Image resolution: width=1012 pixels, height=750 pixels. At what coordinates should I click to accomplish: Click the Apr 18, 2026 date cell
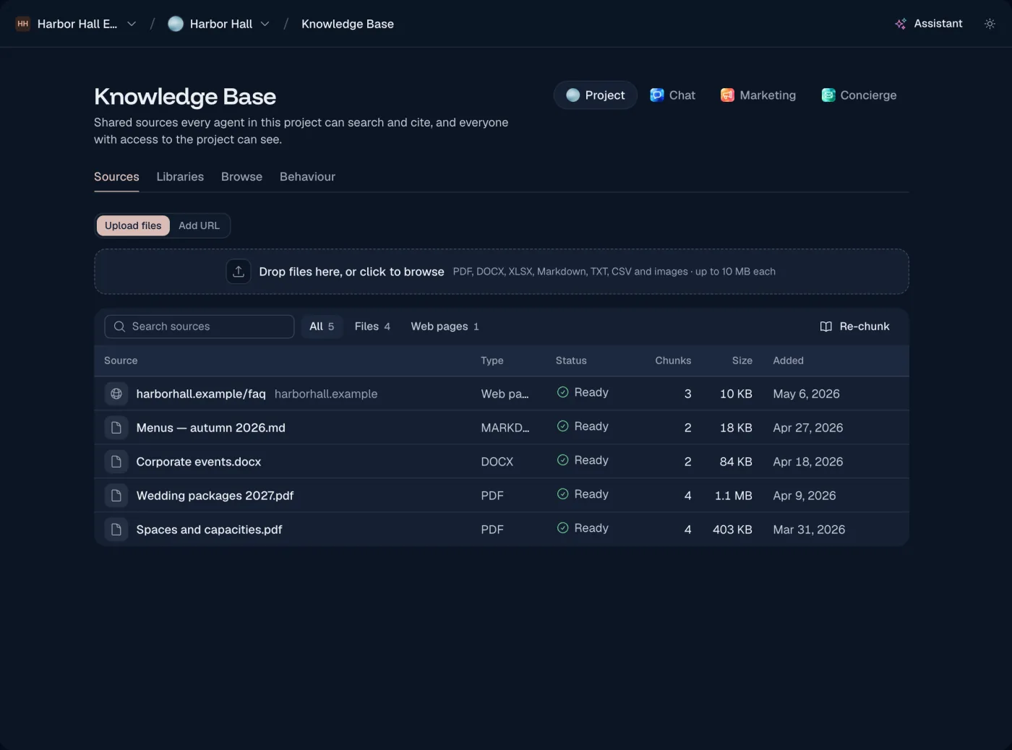(x=807, y=462)
